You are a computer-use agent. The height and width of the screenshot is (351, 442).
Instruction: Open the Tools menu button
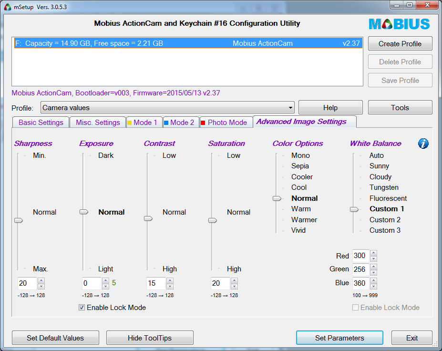click(x=400, y=107)
